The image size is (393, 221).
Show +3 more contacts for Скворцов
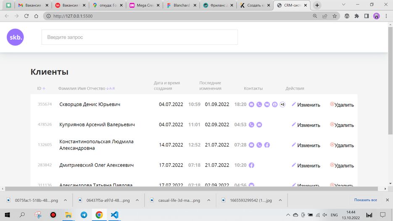[282, 104]
